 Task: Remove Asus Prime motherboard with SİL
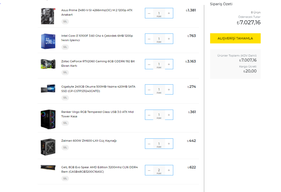[x=65, y=22]
